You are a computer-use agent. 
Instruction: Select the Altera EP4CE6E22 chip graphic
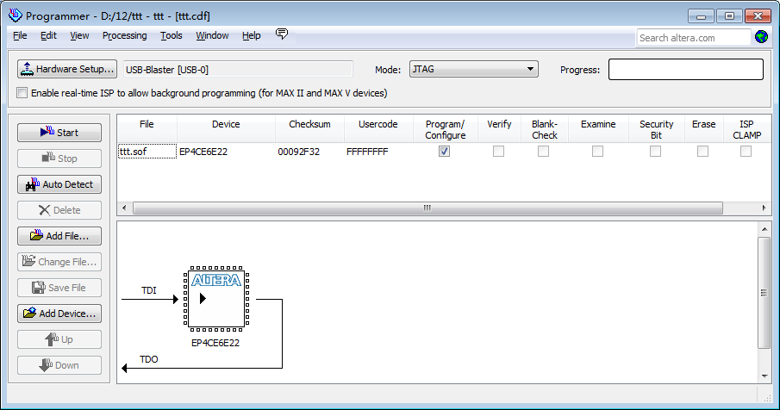(x=215, y=299)
